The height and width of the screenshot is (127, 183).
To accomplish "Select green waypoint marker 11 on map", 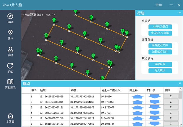I will click(54, 20).
